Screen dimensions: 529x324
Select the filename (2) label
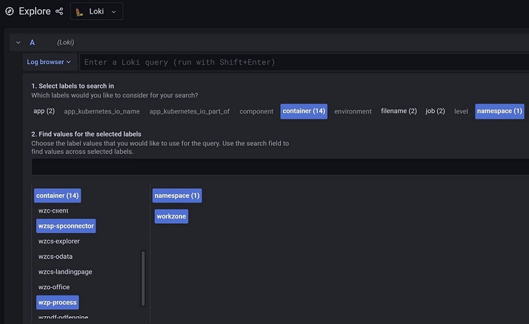click(399, 111)
